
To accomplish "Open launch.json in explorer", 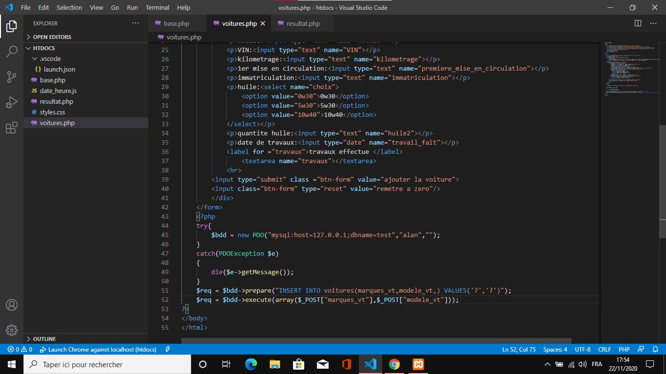I will (x=86, y=69).
